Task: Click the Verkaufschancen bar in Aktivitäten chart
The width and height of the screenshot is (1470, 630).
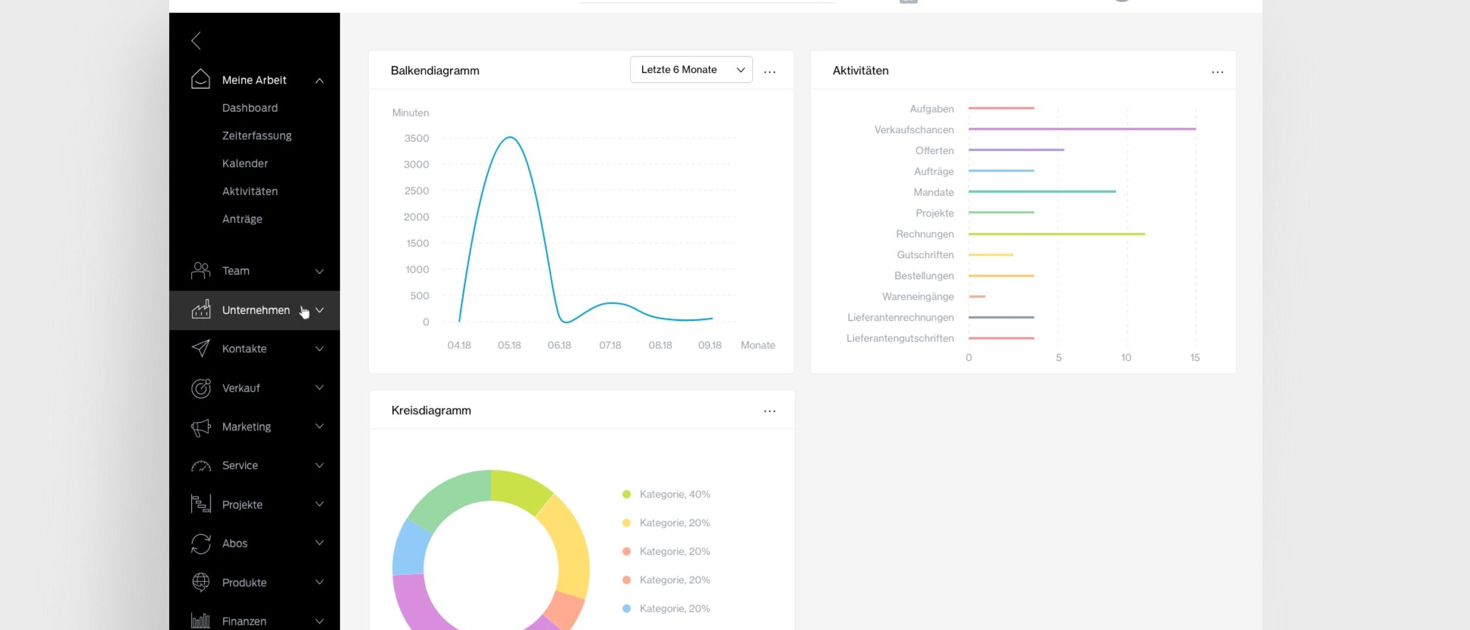Action: click(x=1082, y=129)
